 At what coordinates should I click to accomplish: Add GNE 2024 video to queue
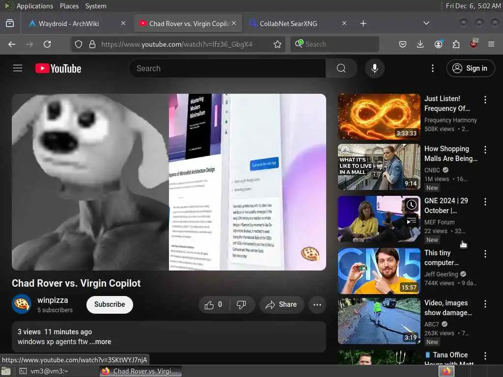(x=411, y=221)
